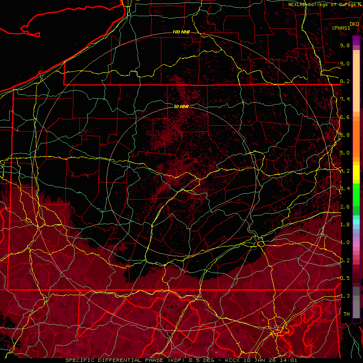The width and height of the screenshot is (363, 363).
Task: Pick the bright green segment of the color scale
Action: tap(356, 196)
